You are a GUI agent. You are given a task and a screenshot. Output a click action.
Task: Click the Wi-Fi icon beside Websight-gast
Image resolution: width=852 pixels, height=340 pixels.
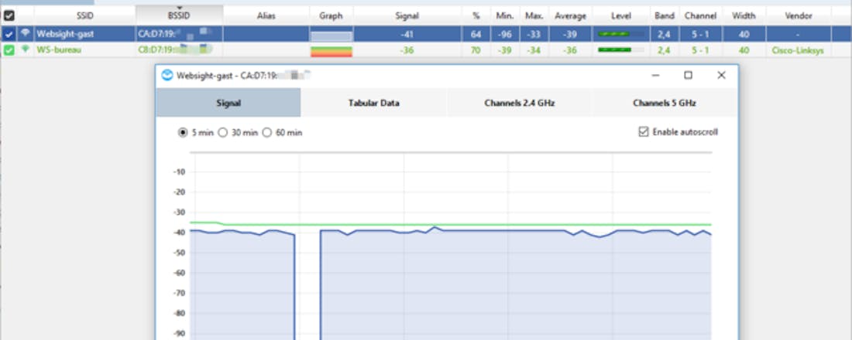[x=26, y=33]
